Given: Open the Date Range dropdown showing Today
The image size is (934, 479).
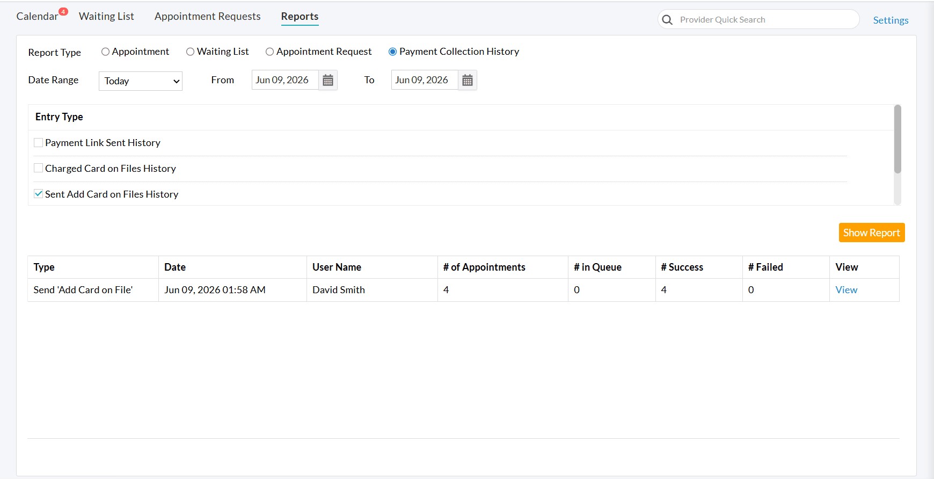Looking at the screenshot, I should pos(141,81).
